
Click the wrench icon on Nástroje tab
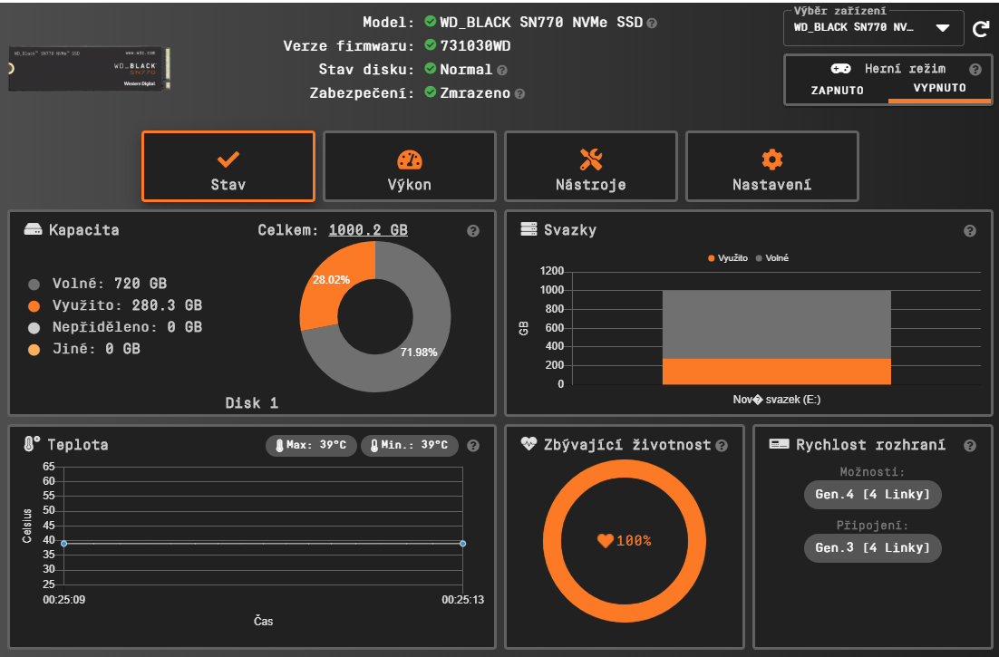(x=591, y=159)
